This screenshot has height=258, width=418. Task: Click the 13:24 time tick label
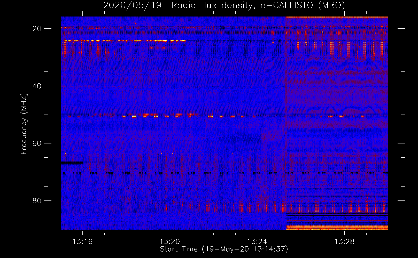click(x=257, y=242)
